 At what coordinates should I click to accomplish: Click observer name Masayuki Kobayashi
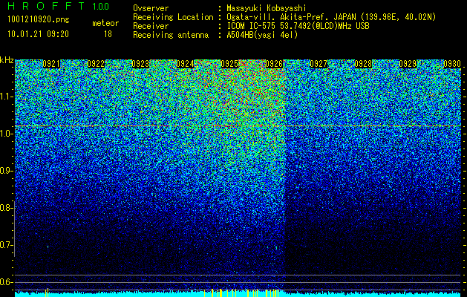tap(267, 8)
